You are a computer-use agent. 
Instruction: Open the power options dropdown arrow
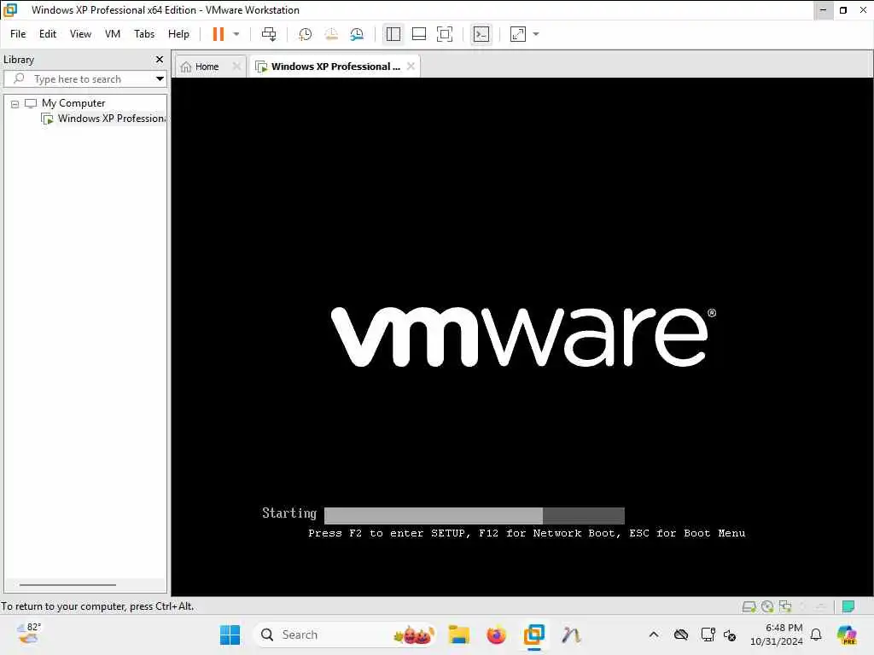click(x=236, y=34)
